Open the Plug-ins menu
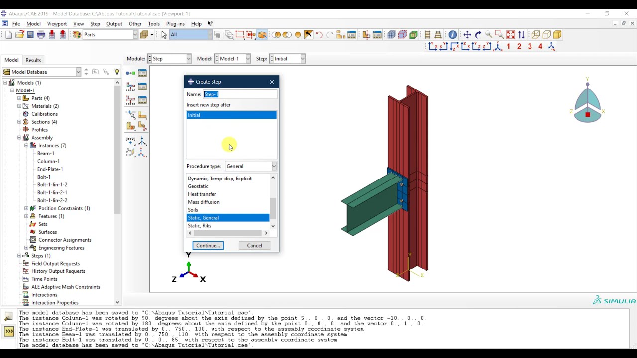The width and height of the screenshot is (637, 358). tap(175, 24)
